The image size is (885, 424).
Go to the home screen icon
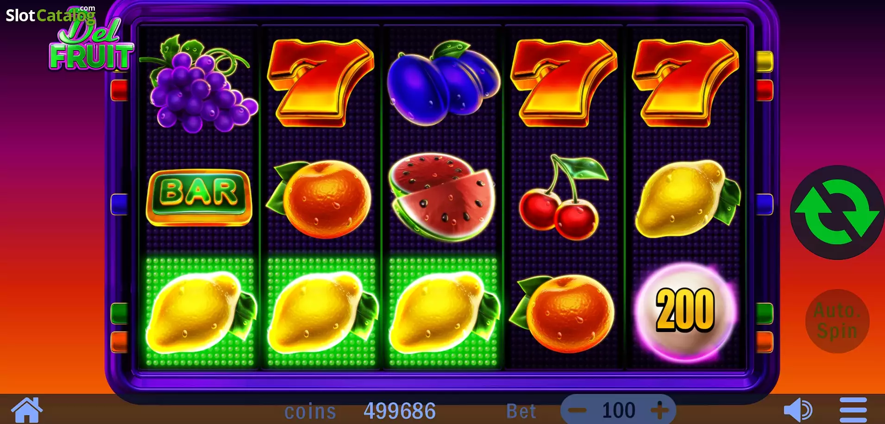27,410
